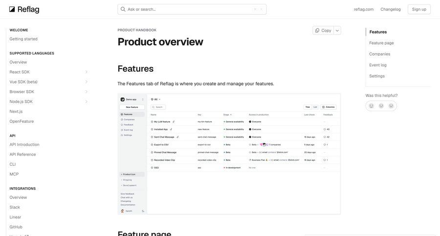
Task: Open the GitHub integration page
Action: coord(16,227)
